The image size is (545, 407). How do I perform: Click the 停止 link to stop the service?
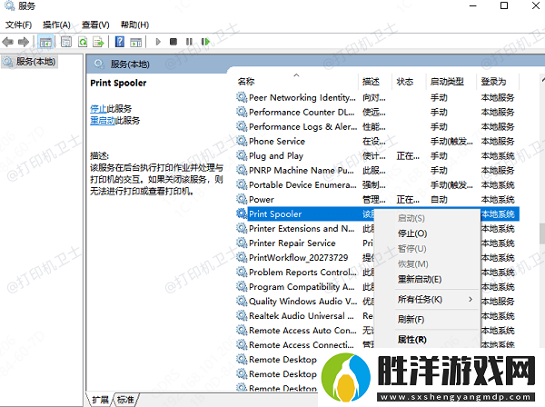[x=98, y=109]
